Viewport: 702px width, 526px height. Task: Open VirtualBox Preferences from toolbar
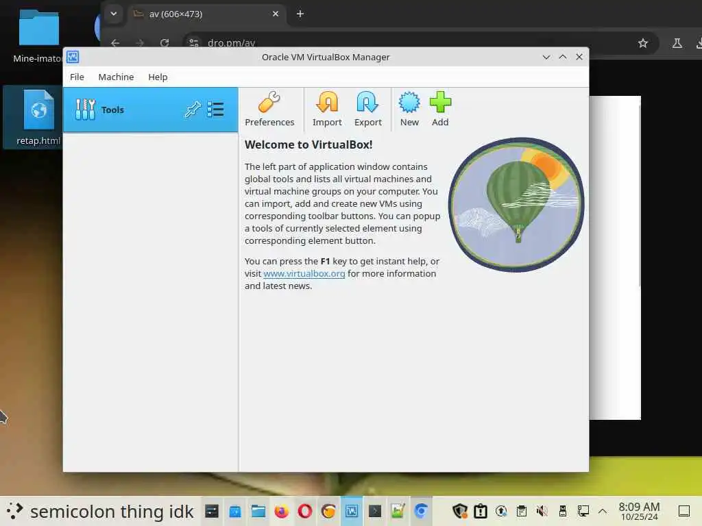(269, 109)
